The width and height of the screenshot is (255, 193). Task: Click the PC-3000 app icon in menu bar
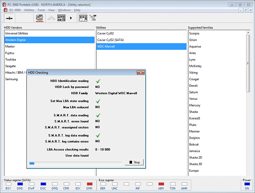pyautogui.click(x=5, y=9)
